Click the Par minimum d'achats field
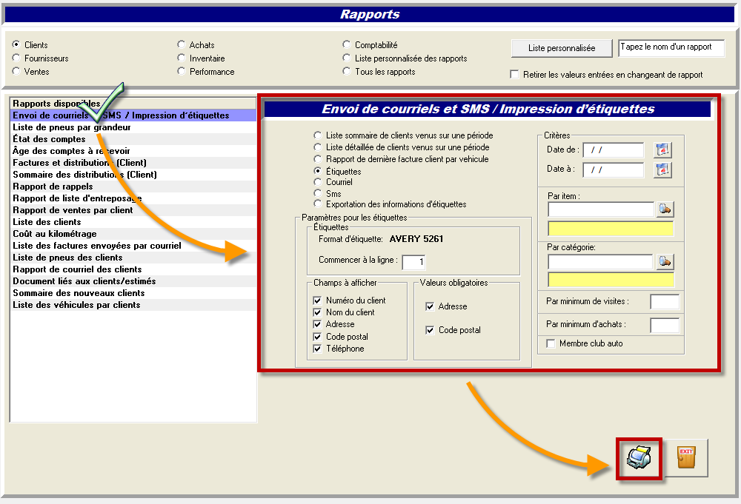Viewport: 741px width, 504px height. pyautogui.click(x=665, y=325)
